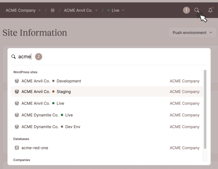The height and width of the screenshot is (169, 218).
Task: Click the WordPress icon beside ACME Dynamite Co. Live
Action: click(x=17, y=115)
